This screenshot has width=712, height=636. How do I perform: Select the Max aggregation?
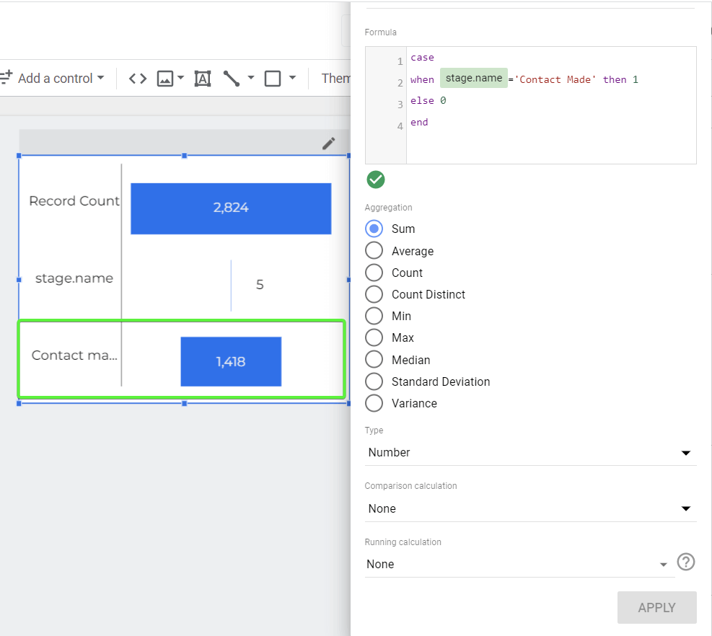(x=374, y=337)
